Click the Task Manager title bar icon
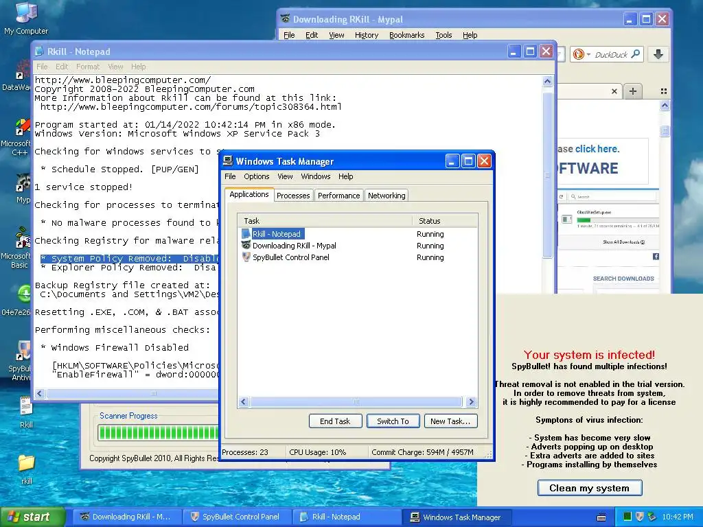Image resolution: width=703 pixels, height=527 pixels. 228,161
